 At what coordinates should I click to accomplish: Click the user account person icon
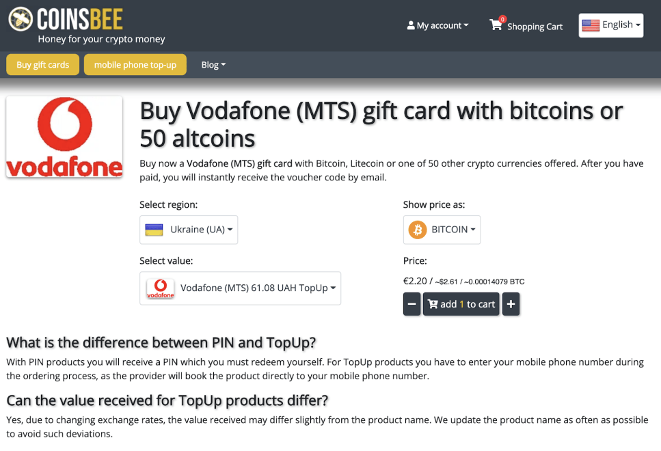(411, 25)
